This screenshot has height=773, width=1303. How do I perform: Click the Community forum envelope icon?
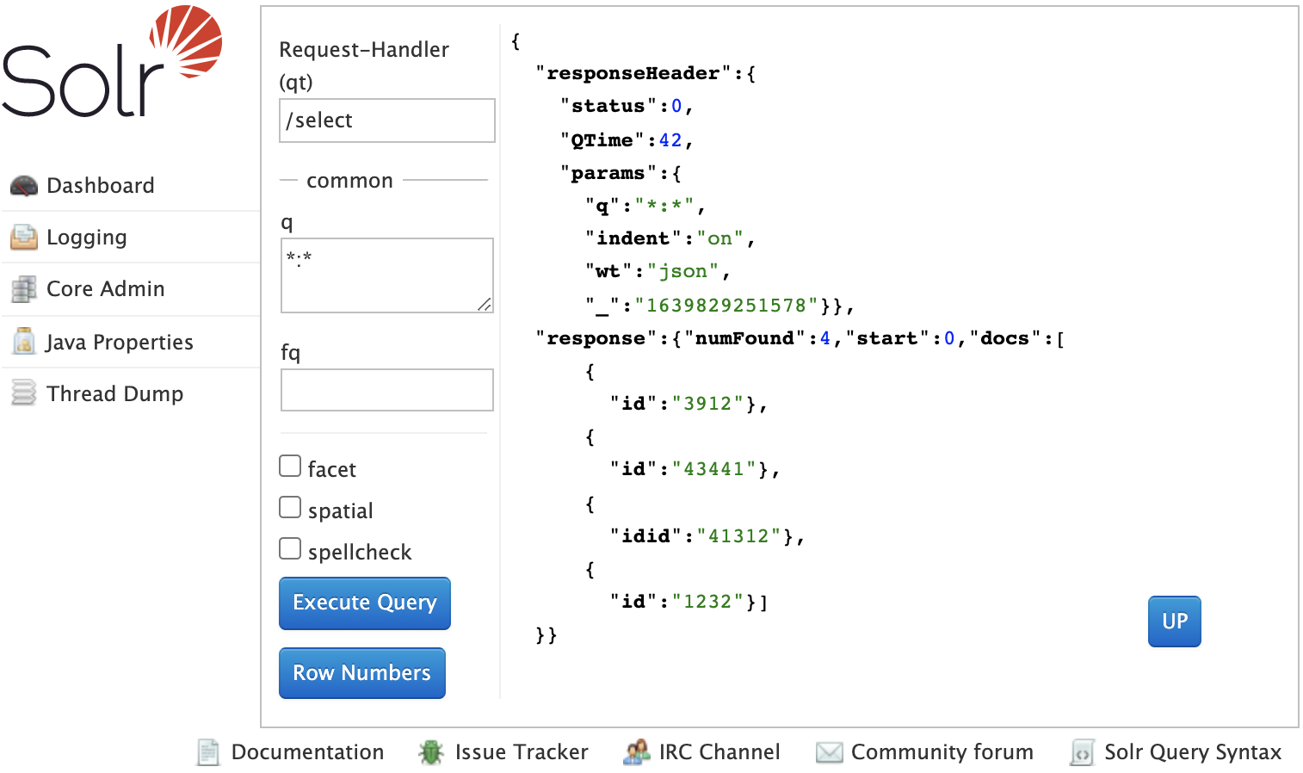(x=830, y=753)
